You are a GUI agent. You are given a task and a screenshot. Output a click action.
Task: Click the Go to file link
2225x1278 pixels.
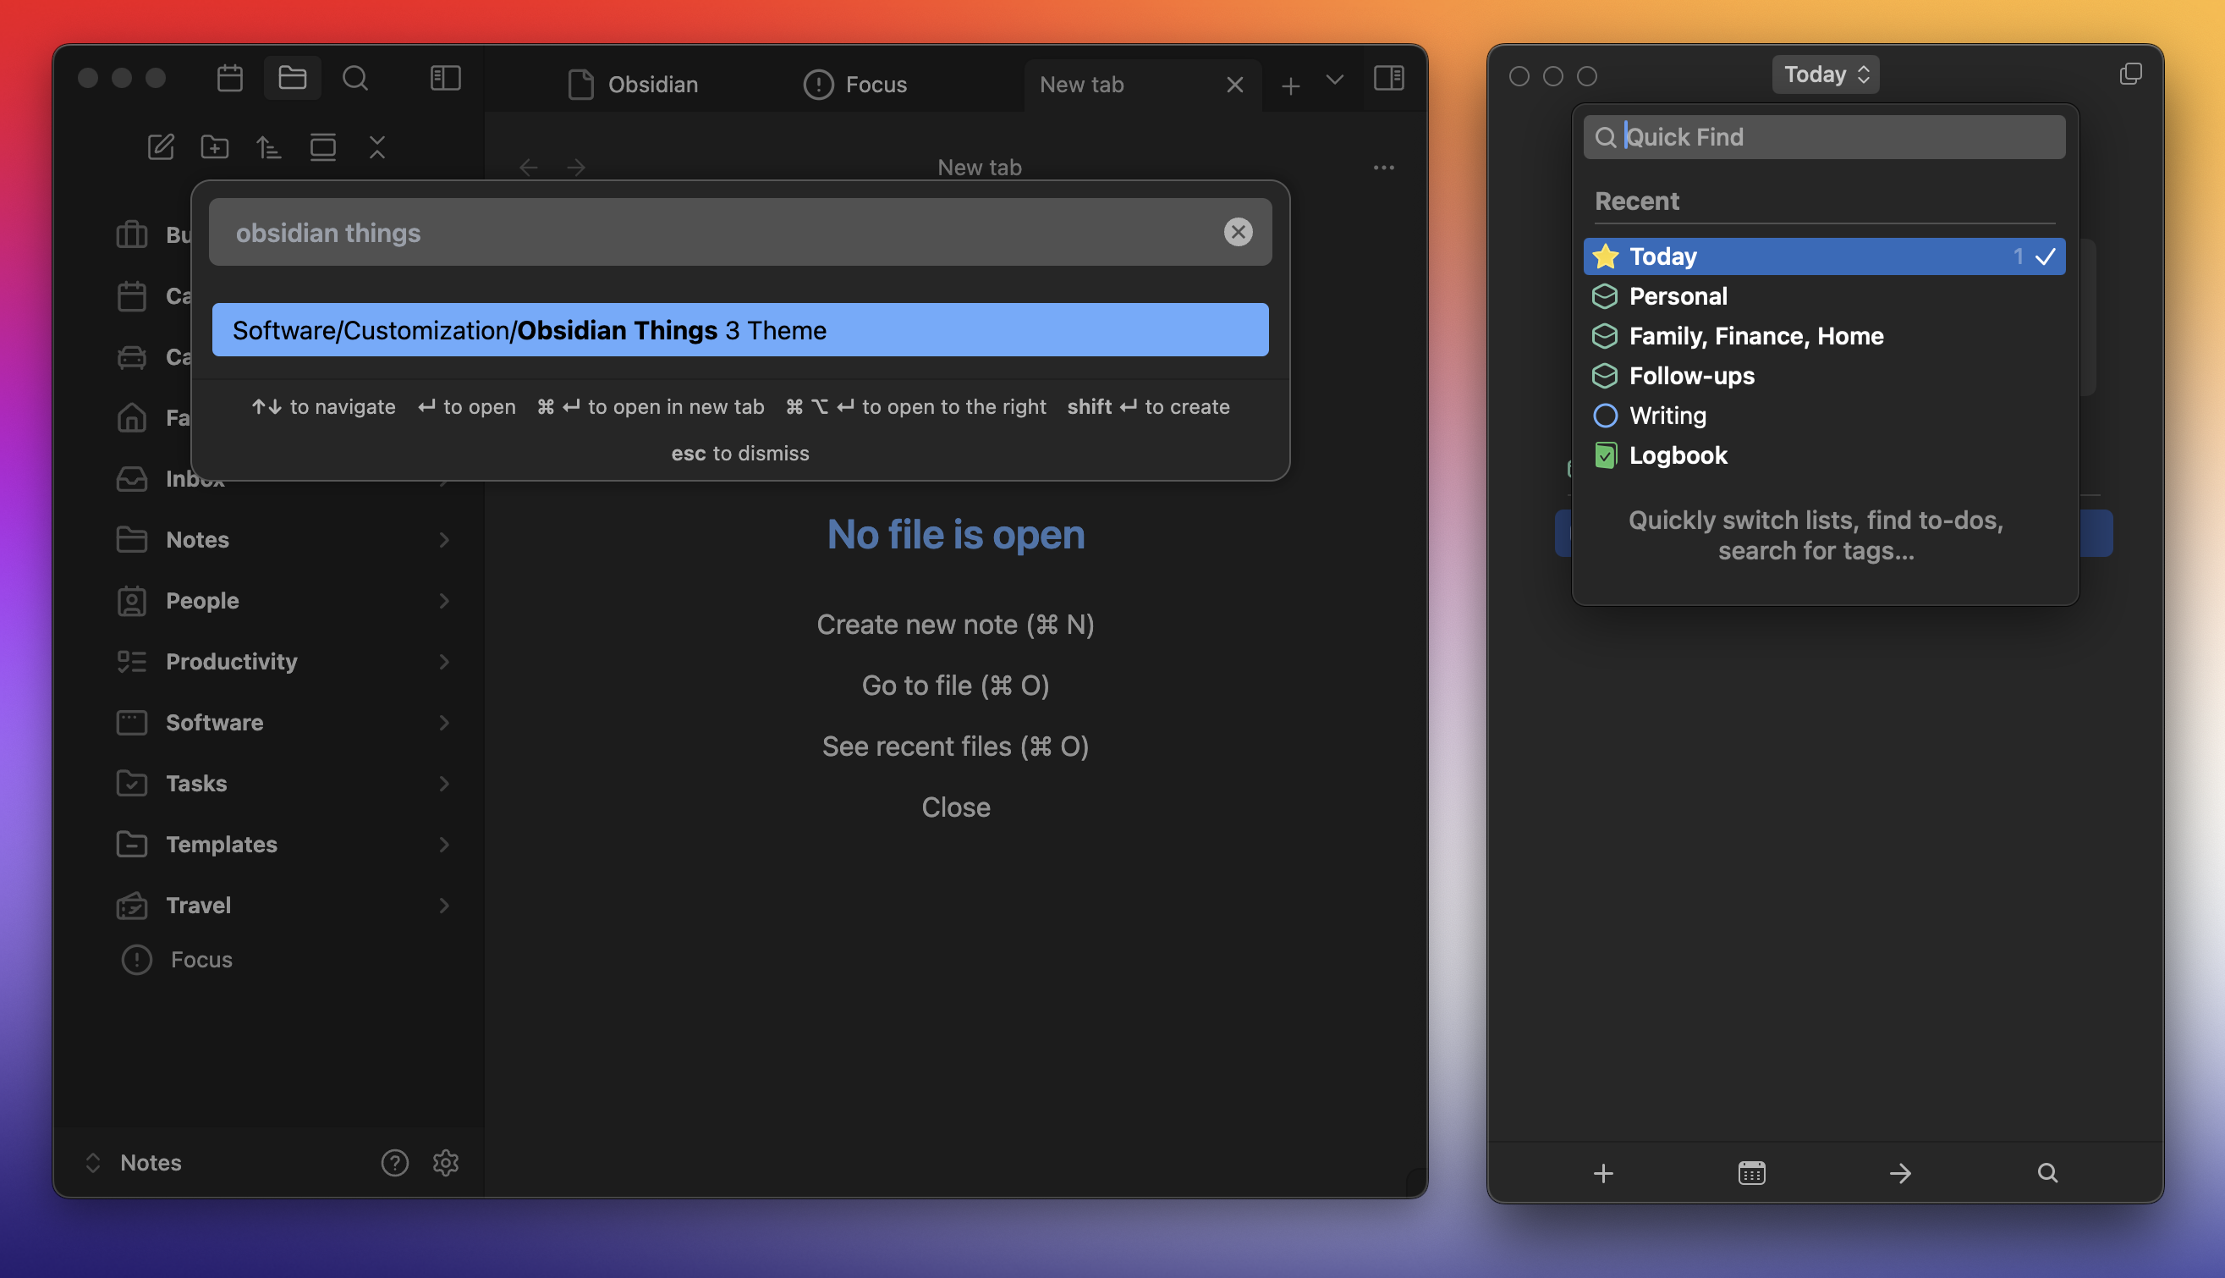pyautogui.click(x=954, y=686)
